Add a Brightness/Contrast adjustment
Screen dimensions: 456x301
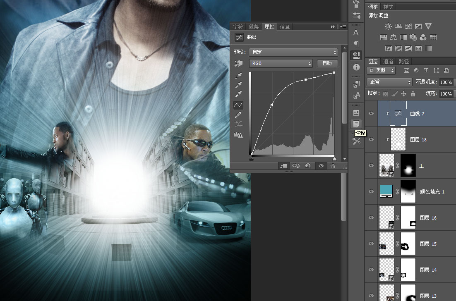click(x=388, y=26)
